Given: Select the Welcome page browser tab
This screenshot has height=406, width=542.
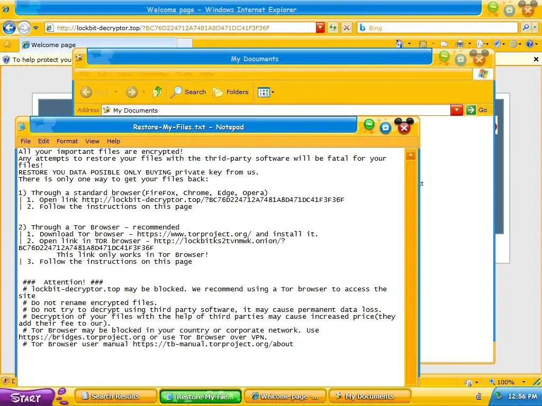Looking at the screenshot, I should pyautogui.click(x=98, y=44).
